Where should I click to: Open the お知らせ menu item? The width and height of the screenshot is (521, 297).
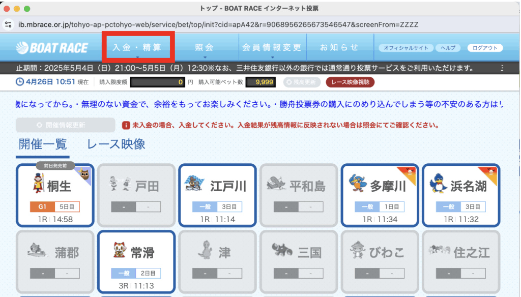[x=339, y=47]
